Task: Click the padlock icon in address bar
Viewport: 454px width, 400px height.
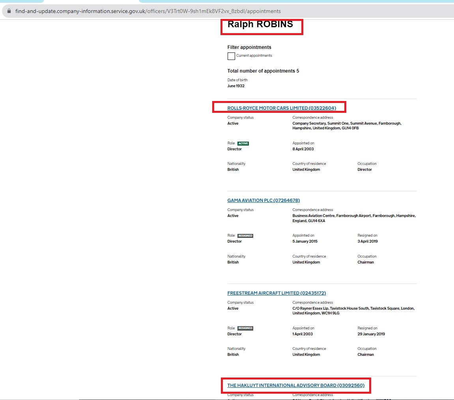Action: (9, 11)
